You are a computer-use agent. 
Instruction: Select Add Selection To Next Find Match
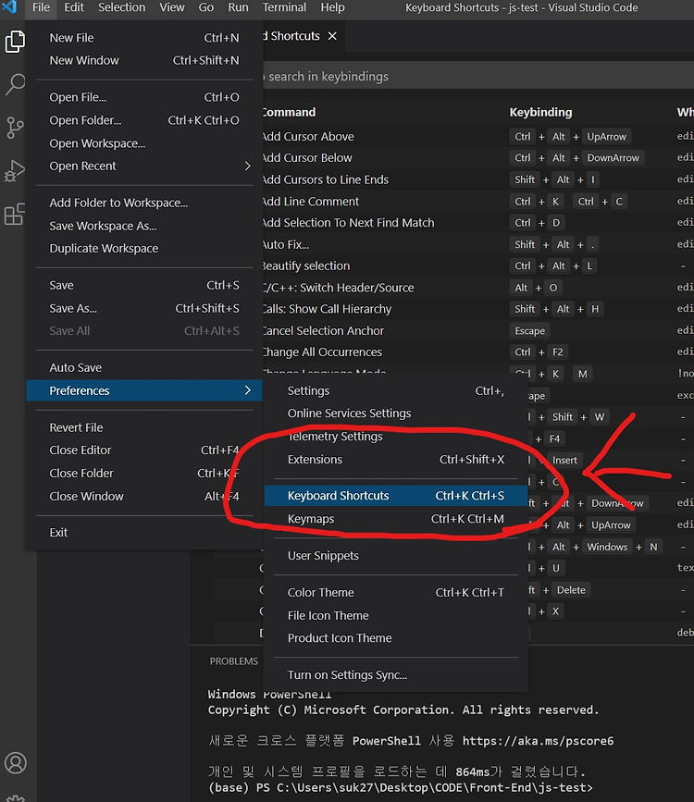[478, 223]
